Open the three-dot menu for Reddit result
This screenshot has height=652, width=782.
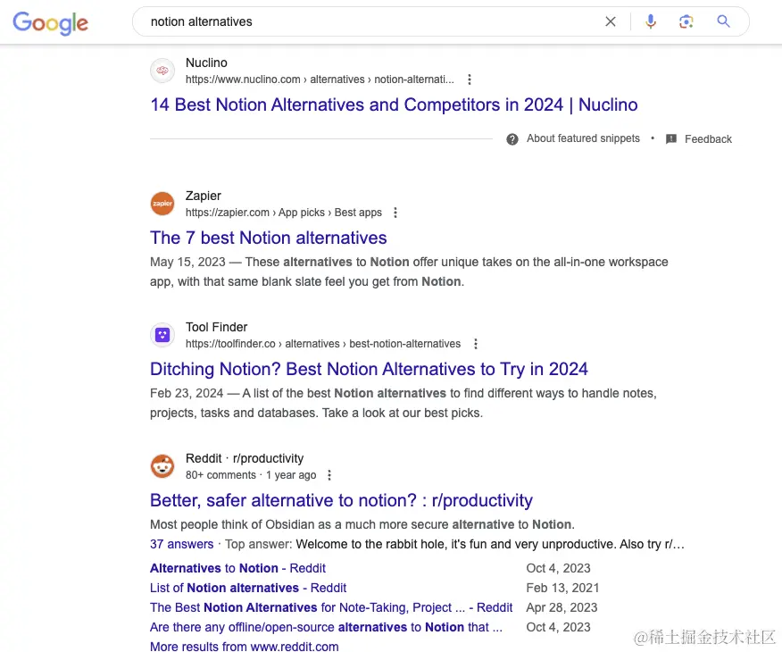(329, 475)
